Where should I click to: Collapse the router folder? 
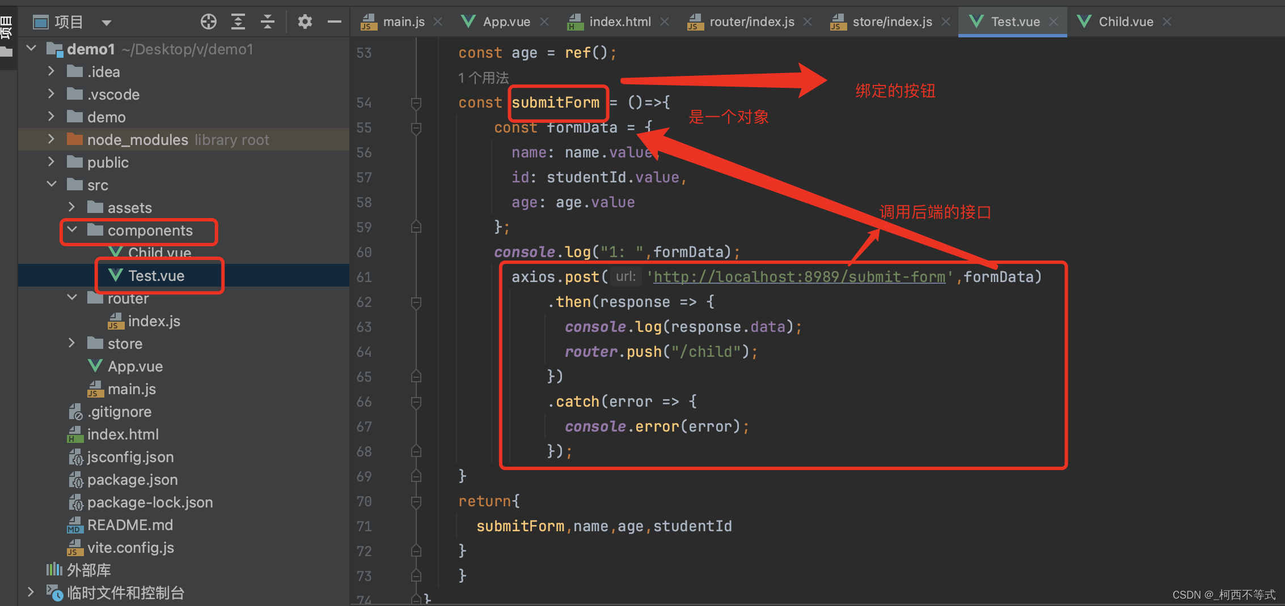(72, 298)
